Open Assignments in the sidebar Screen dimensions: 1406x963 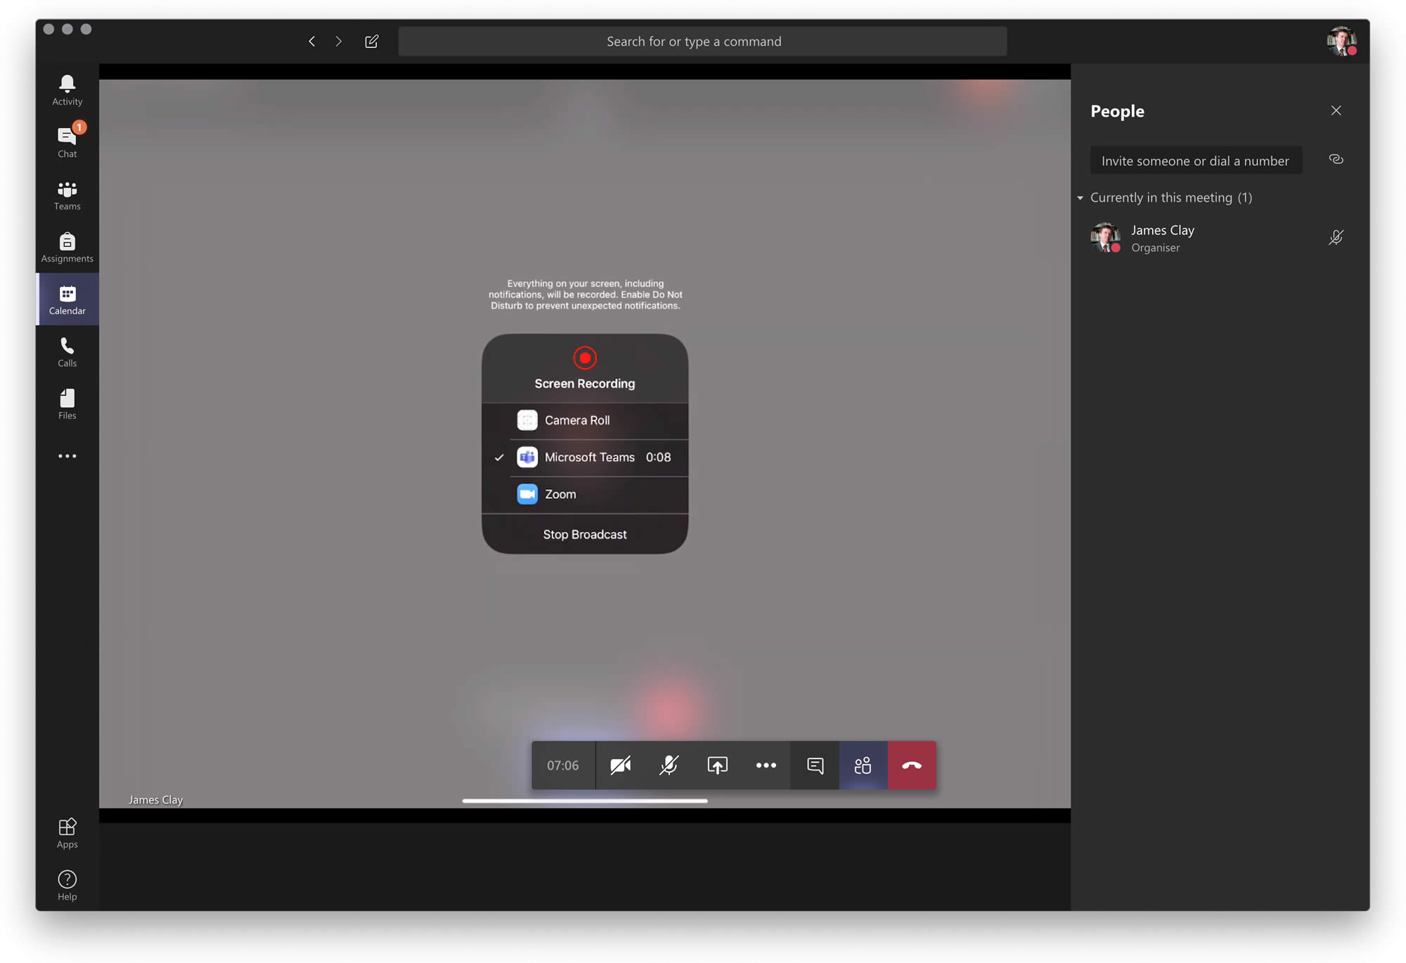pyautogui.click(x=67, y=247)
